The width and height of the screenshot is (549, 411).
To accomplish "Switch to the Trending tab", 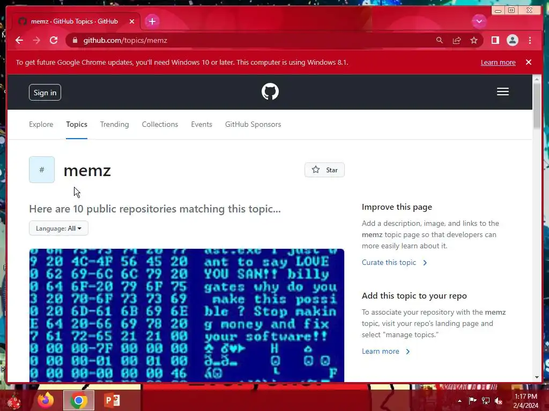I will [x=115, y=124].
